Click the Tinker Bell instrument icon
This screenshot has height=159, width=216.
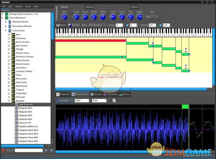[13, 94]
